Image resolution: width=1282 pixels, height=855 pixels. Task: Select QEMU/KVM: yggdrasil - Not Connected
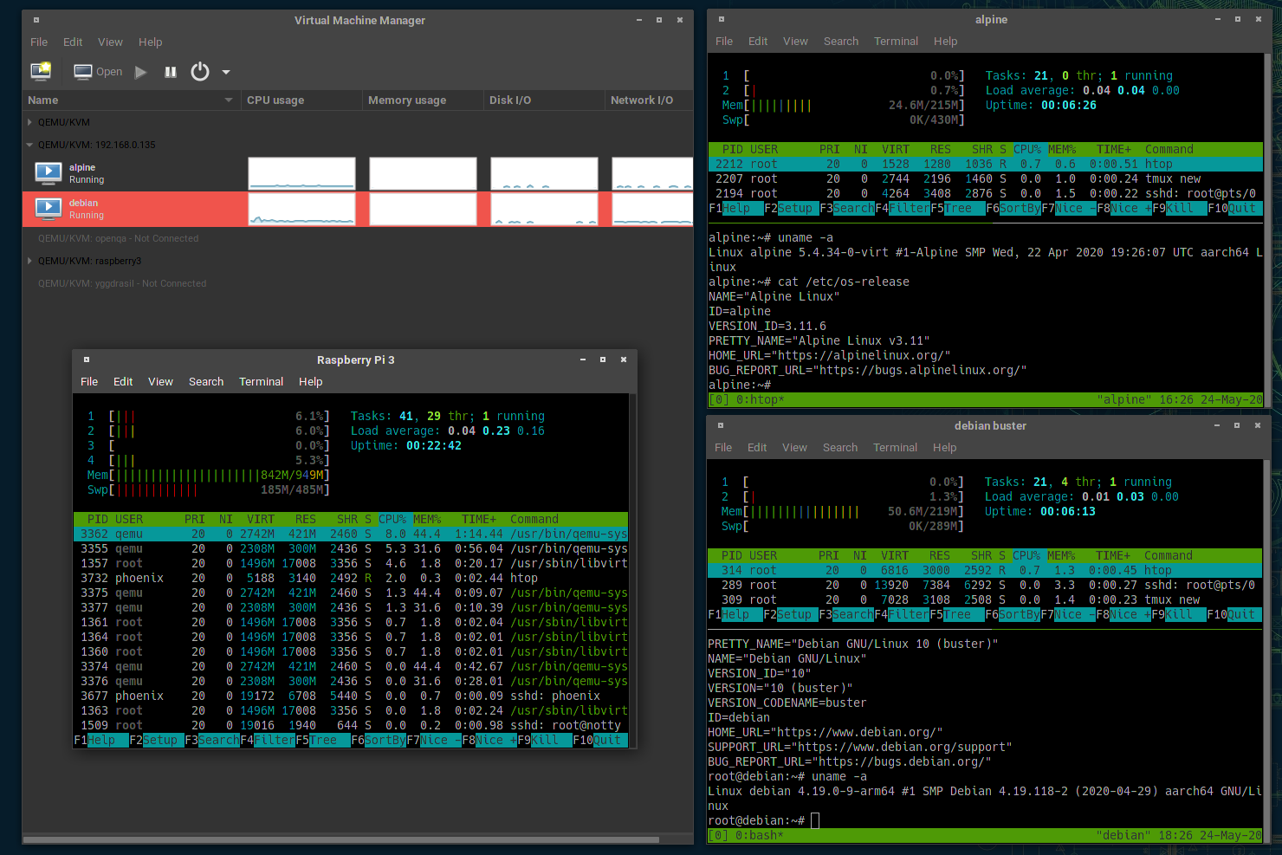(122, 283)
